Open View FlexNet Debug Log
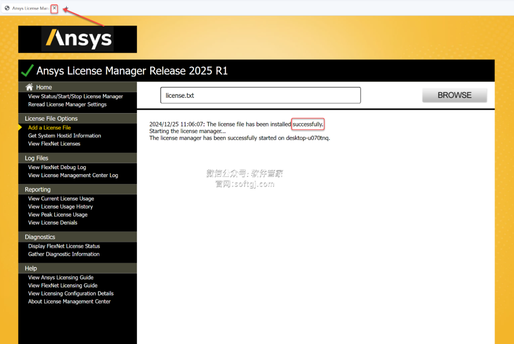 click(x=57, y=167)
